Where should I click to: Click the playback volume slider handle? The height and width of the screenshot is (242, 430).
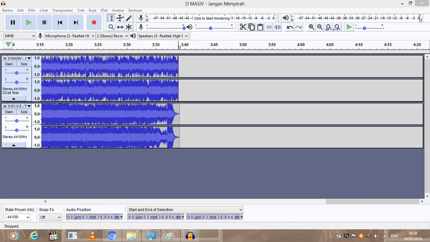coord(211,28)
